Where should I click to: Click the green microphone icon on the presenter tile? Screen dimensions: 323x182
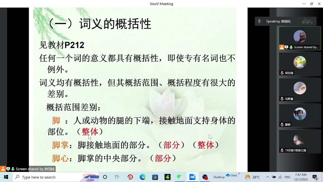tap(291, 47)
